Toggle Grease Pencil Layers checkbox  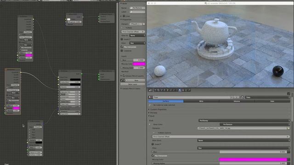[124, 76]
